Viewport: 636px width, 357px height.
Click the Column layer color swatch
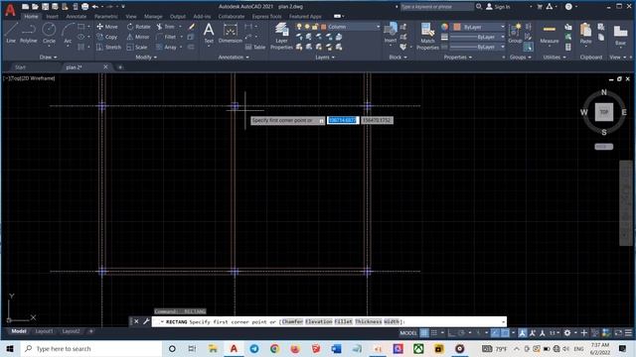[x=324, y=27]
